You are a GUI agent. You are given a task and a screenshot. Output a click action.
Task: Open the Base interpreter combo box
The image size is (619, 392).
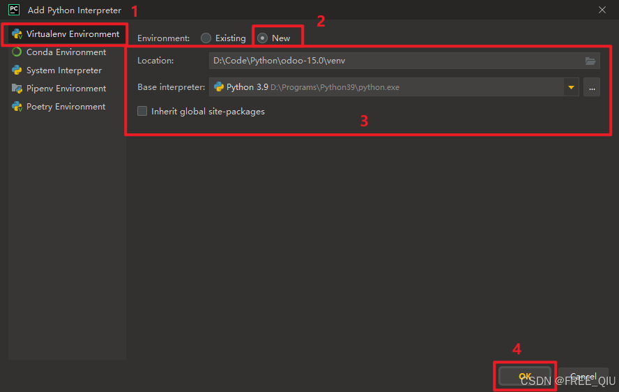point(394,87)
